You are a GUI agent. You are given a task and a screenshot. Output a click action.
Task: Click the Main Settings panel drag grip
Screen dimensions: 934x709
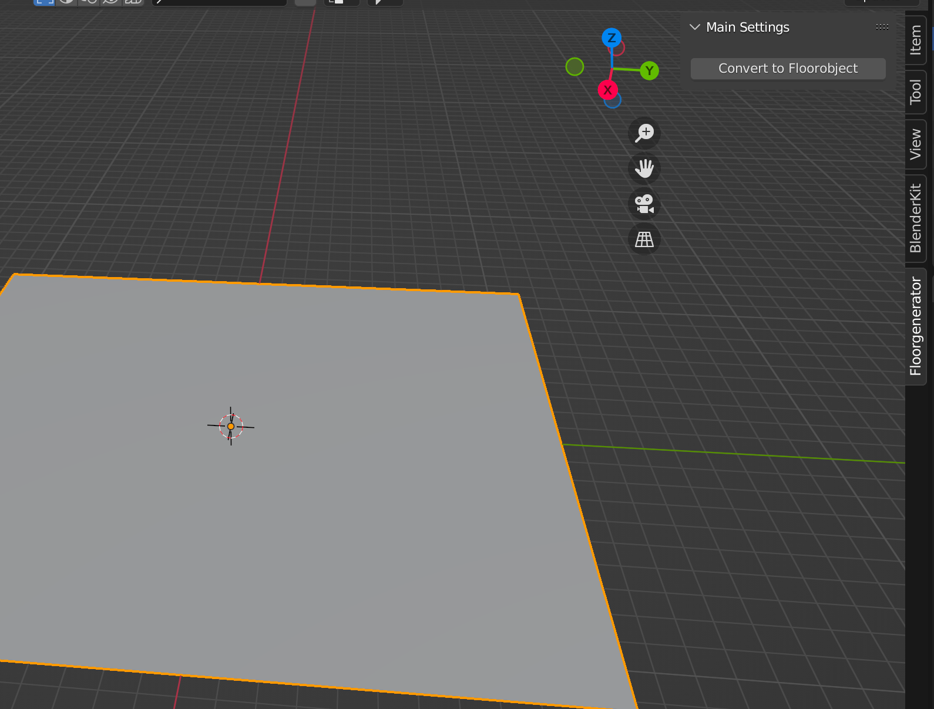tap(882, 27)
